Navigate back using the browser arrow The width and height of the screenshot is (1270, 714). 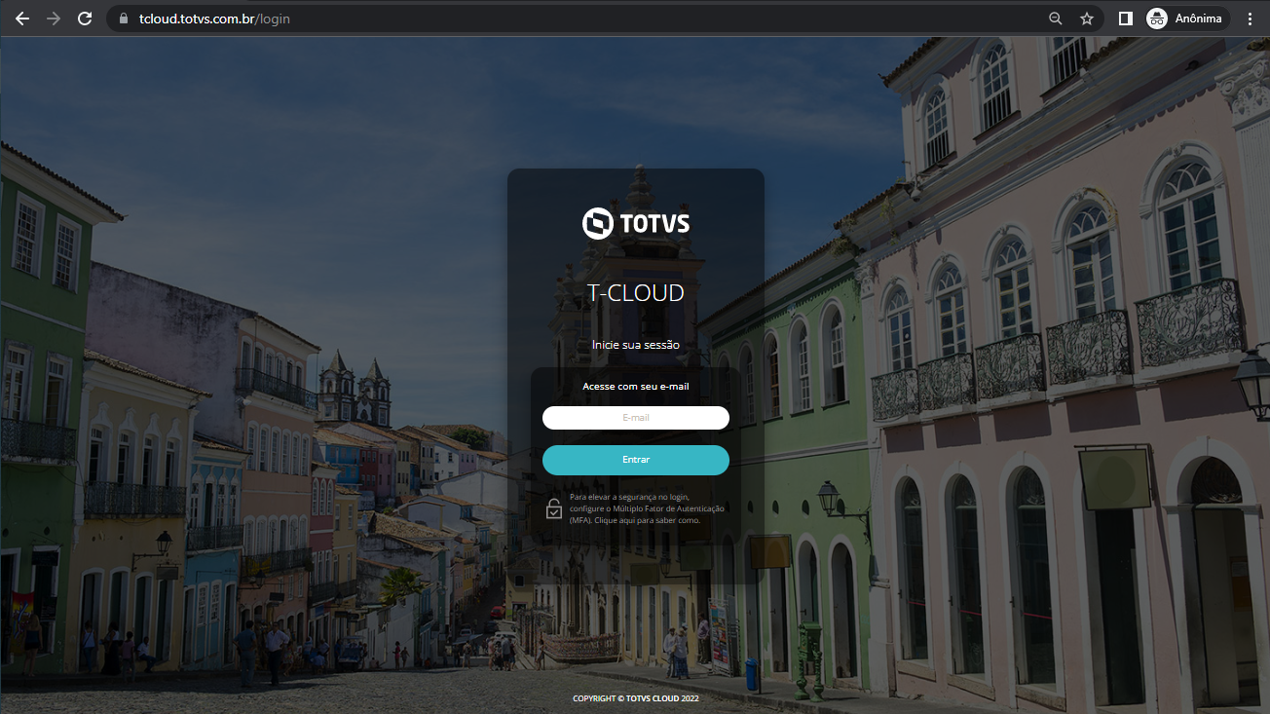pos(21,18)
